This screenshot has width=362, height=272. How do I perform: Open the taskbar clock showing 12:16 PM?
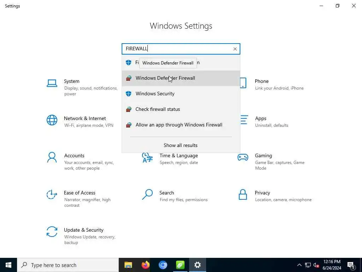pyautogui.click(x=332, y=265)
